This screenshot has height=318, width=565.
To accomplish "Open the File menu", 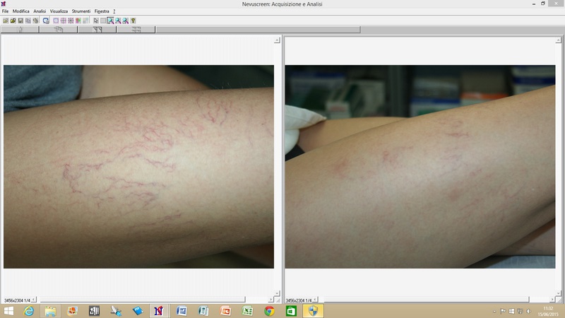I will 6,11.
